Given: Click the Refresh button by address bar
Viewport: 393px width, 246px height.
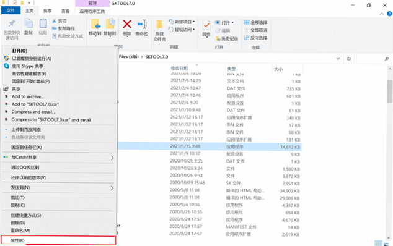Looking at the screenshot, I should [x=349, y=59].
